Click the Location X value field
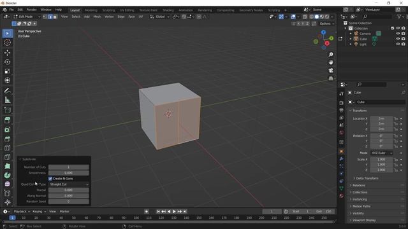Screen dimensions: 408x229 click(382, 119)
